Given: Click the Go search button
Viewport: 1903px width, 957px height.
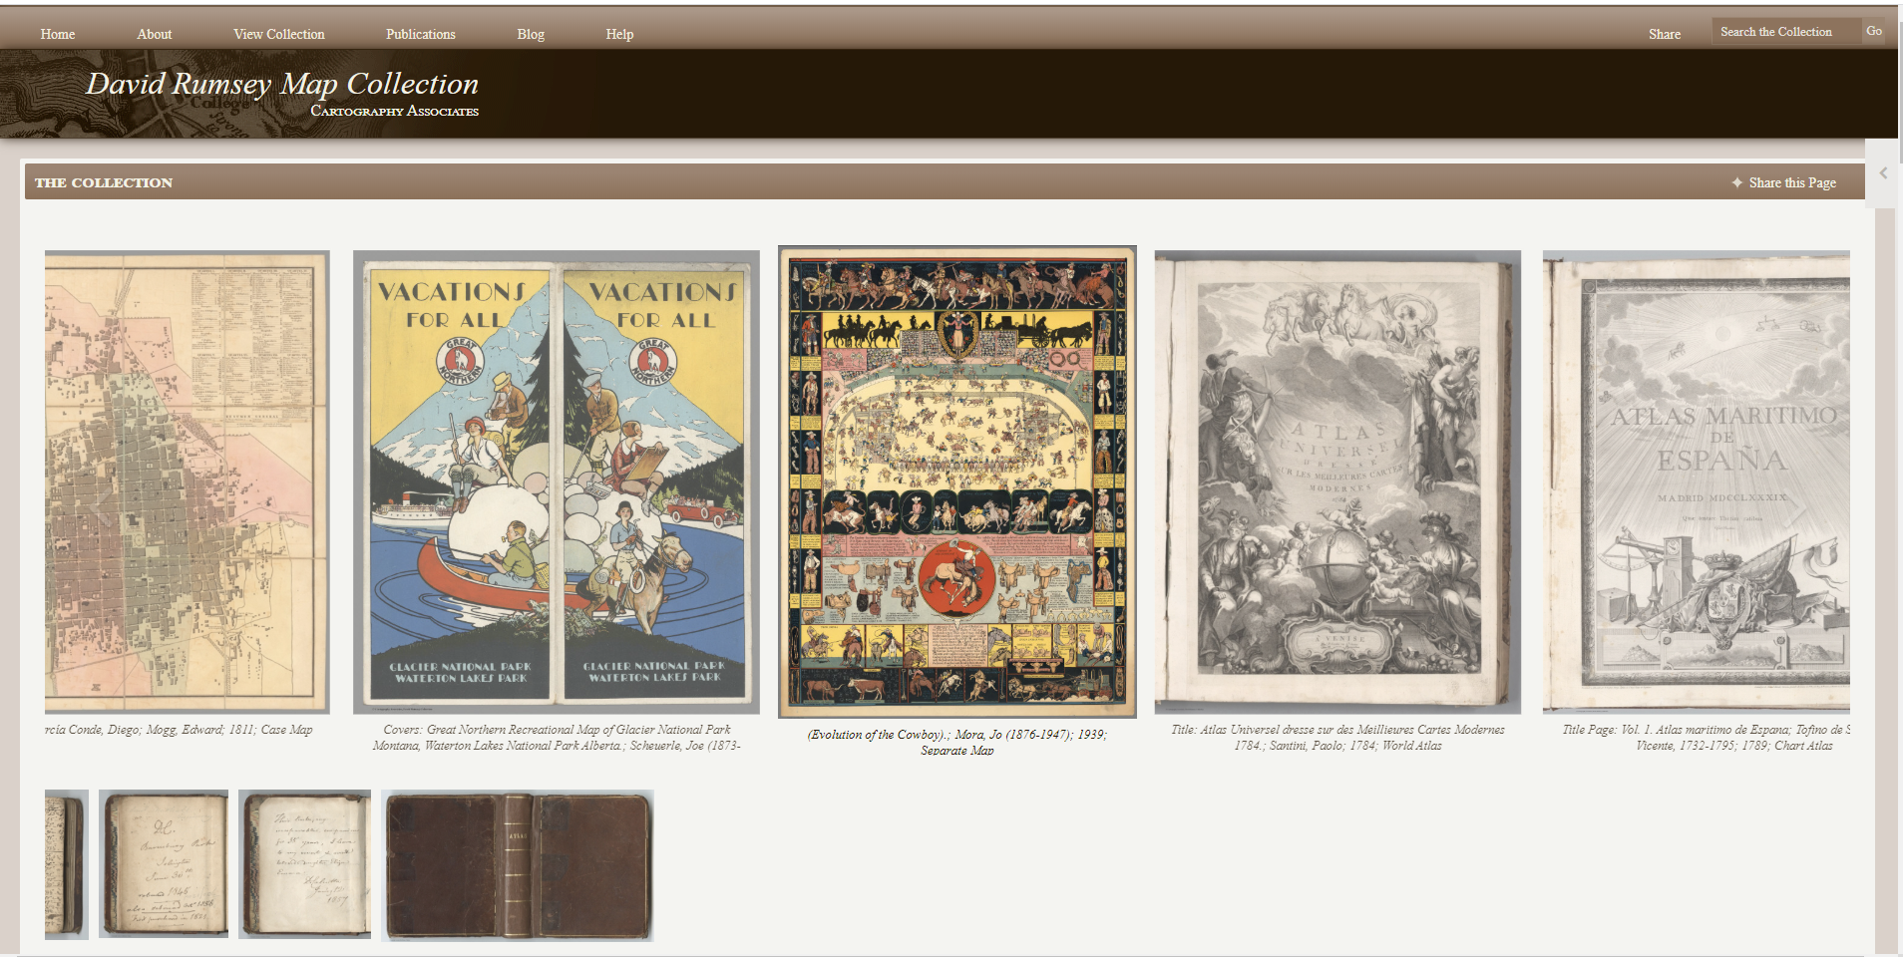Looking at the screenshot, I should coord(1874,31).
